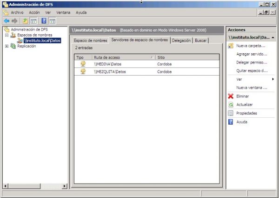The height and width of the screenshot is (198, 279).
Task: Open the Archivo menu
Action: click(x=17, y=13)
